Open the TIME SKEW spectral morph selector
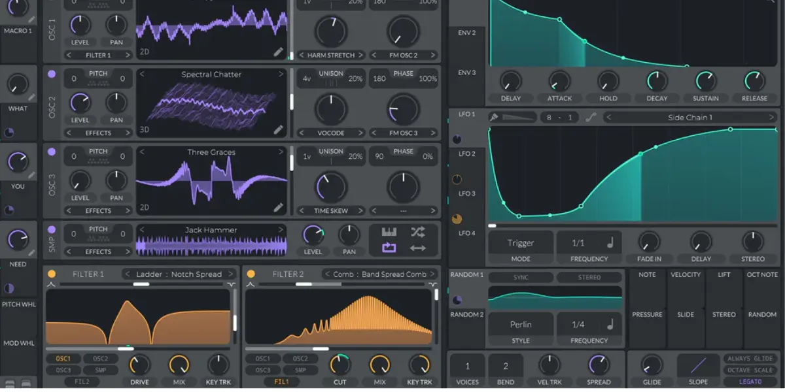The image size is (785, 392). 331,211
